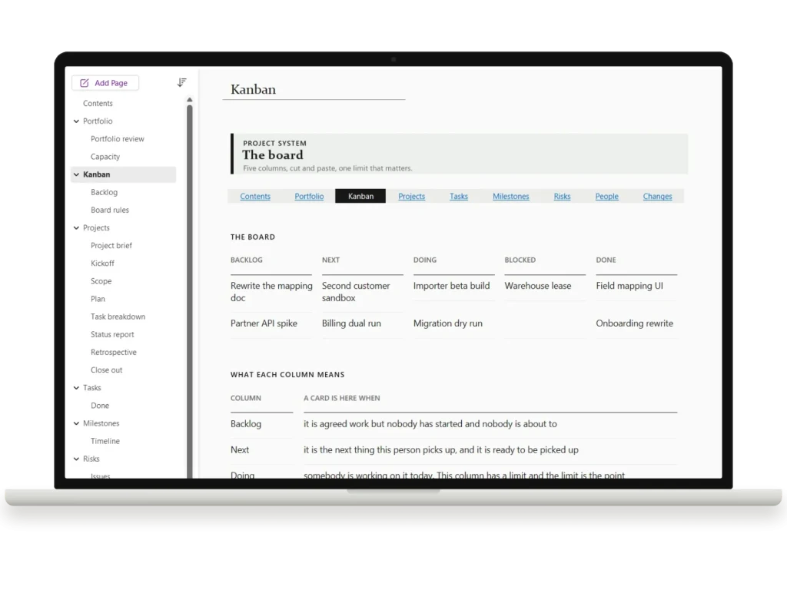Collapse the Kanban section chevron
The height and width of the screenshot is (590, 787).
[76, 174]
